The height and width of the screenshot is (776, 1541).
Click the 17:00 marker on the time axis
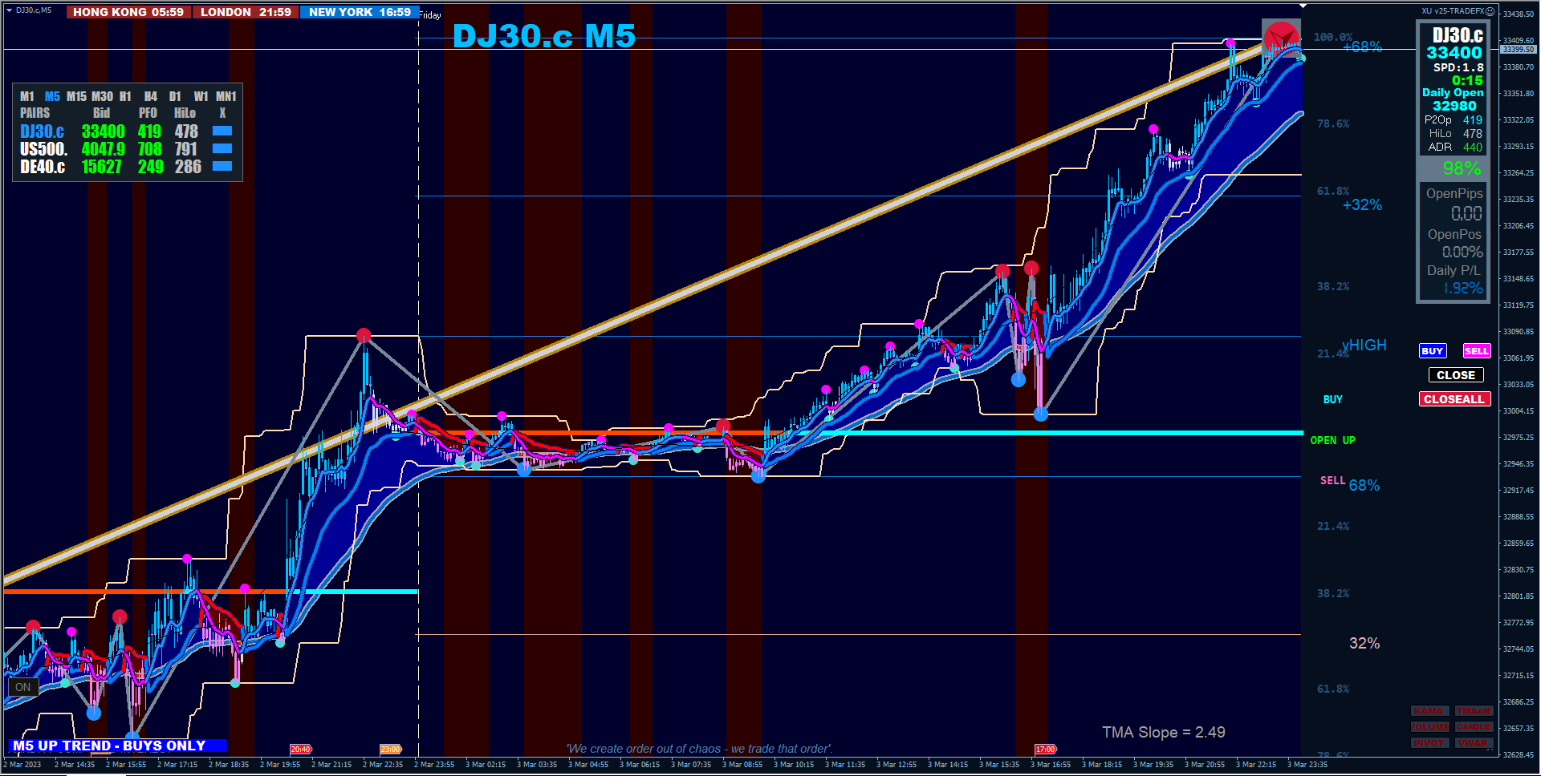point(1045,750)
